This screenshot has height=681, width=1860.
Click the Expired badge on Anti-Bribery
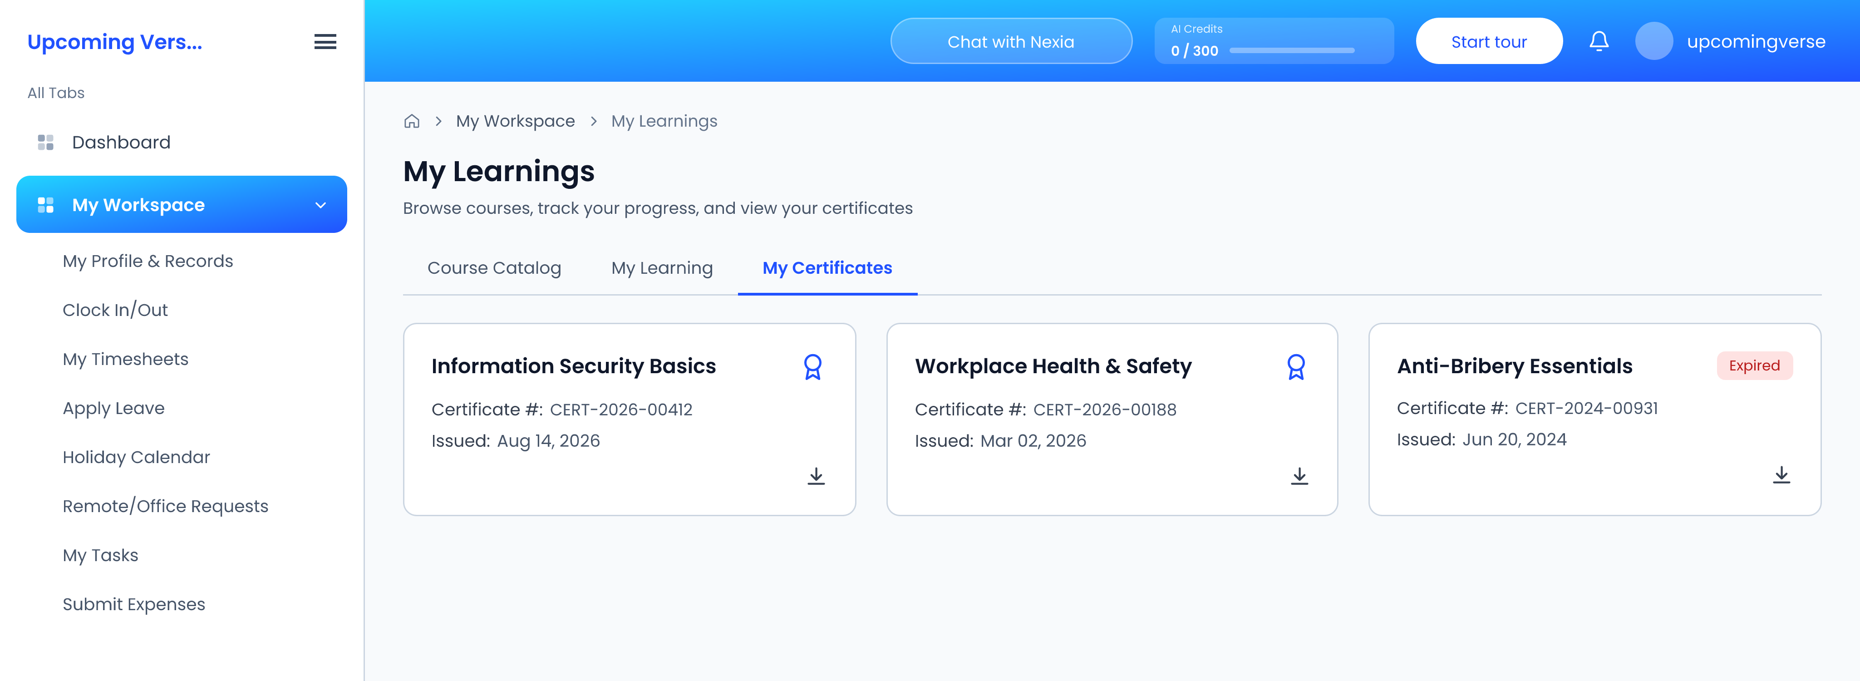click(1754, 365)
